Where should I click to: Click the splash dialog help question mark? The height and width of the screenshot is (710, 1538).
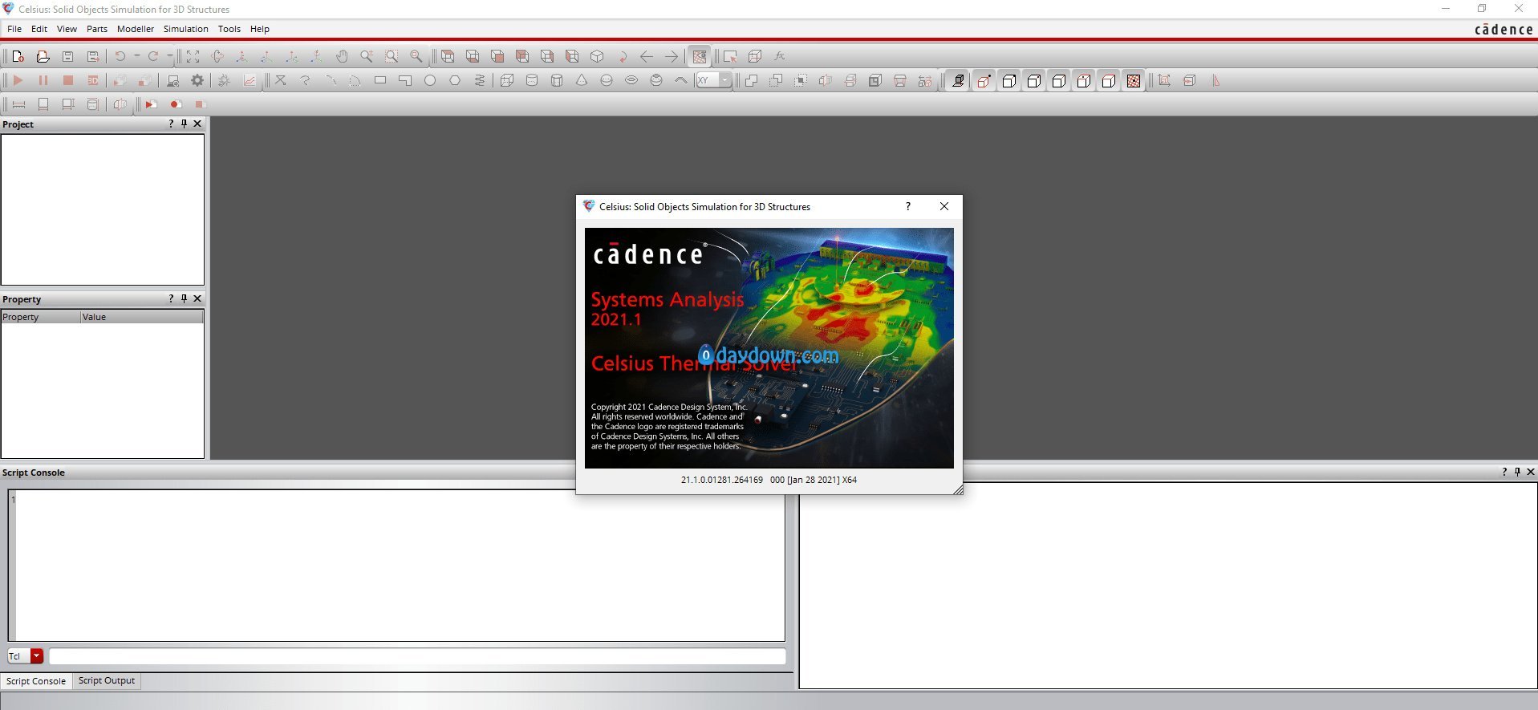pos(908,206)
